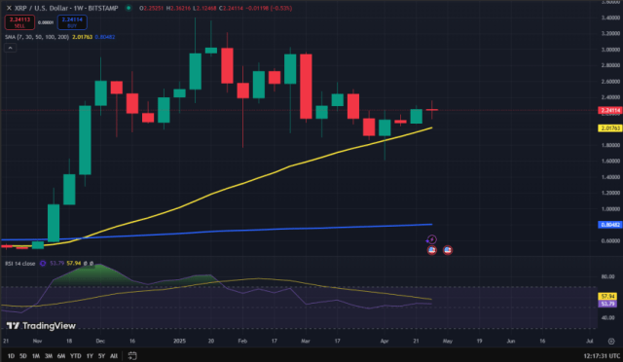The width and height of the screenshot is (623, 362).
Task: Click the X icon beside XRP symbol title
Action: coord(9,8)
